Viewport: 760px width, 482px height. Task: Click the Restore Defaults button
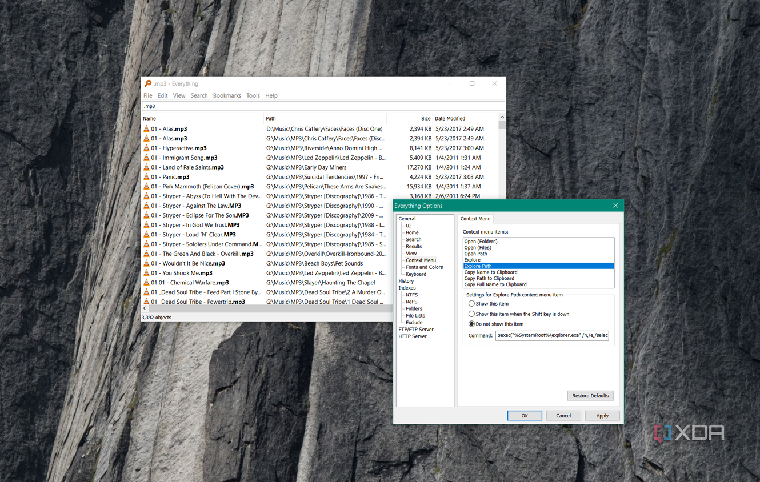[590, 396]
